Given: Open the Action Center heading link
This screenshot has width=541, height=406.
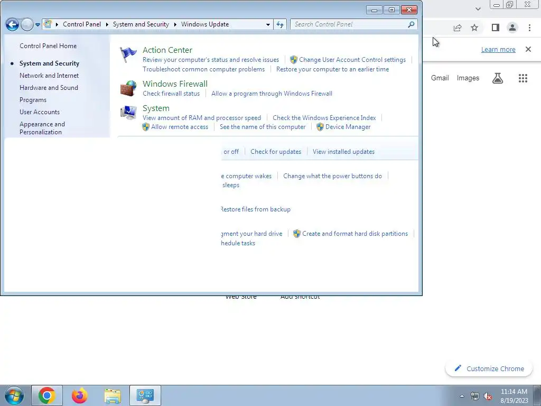Looking at the screenshot, I should pos(167,50).
